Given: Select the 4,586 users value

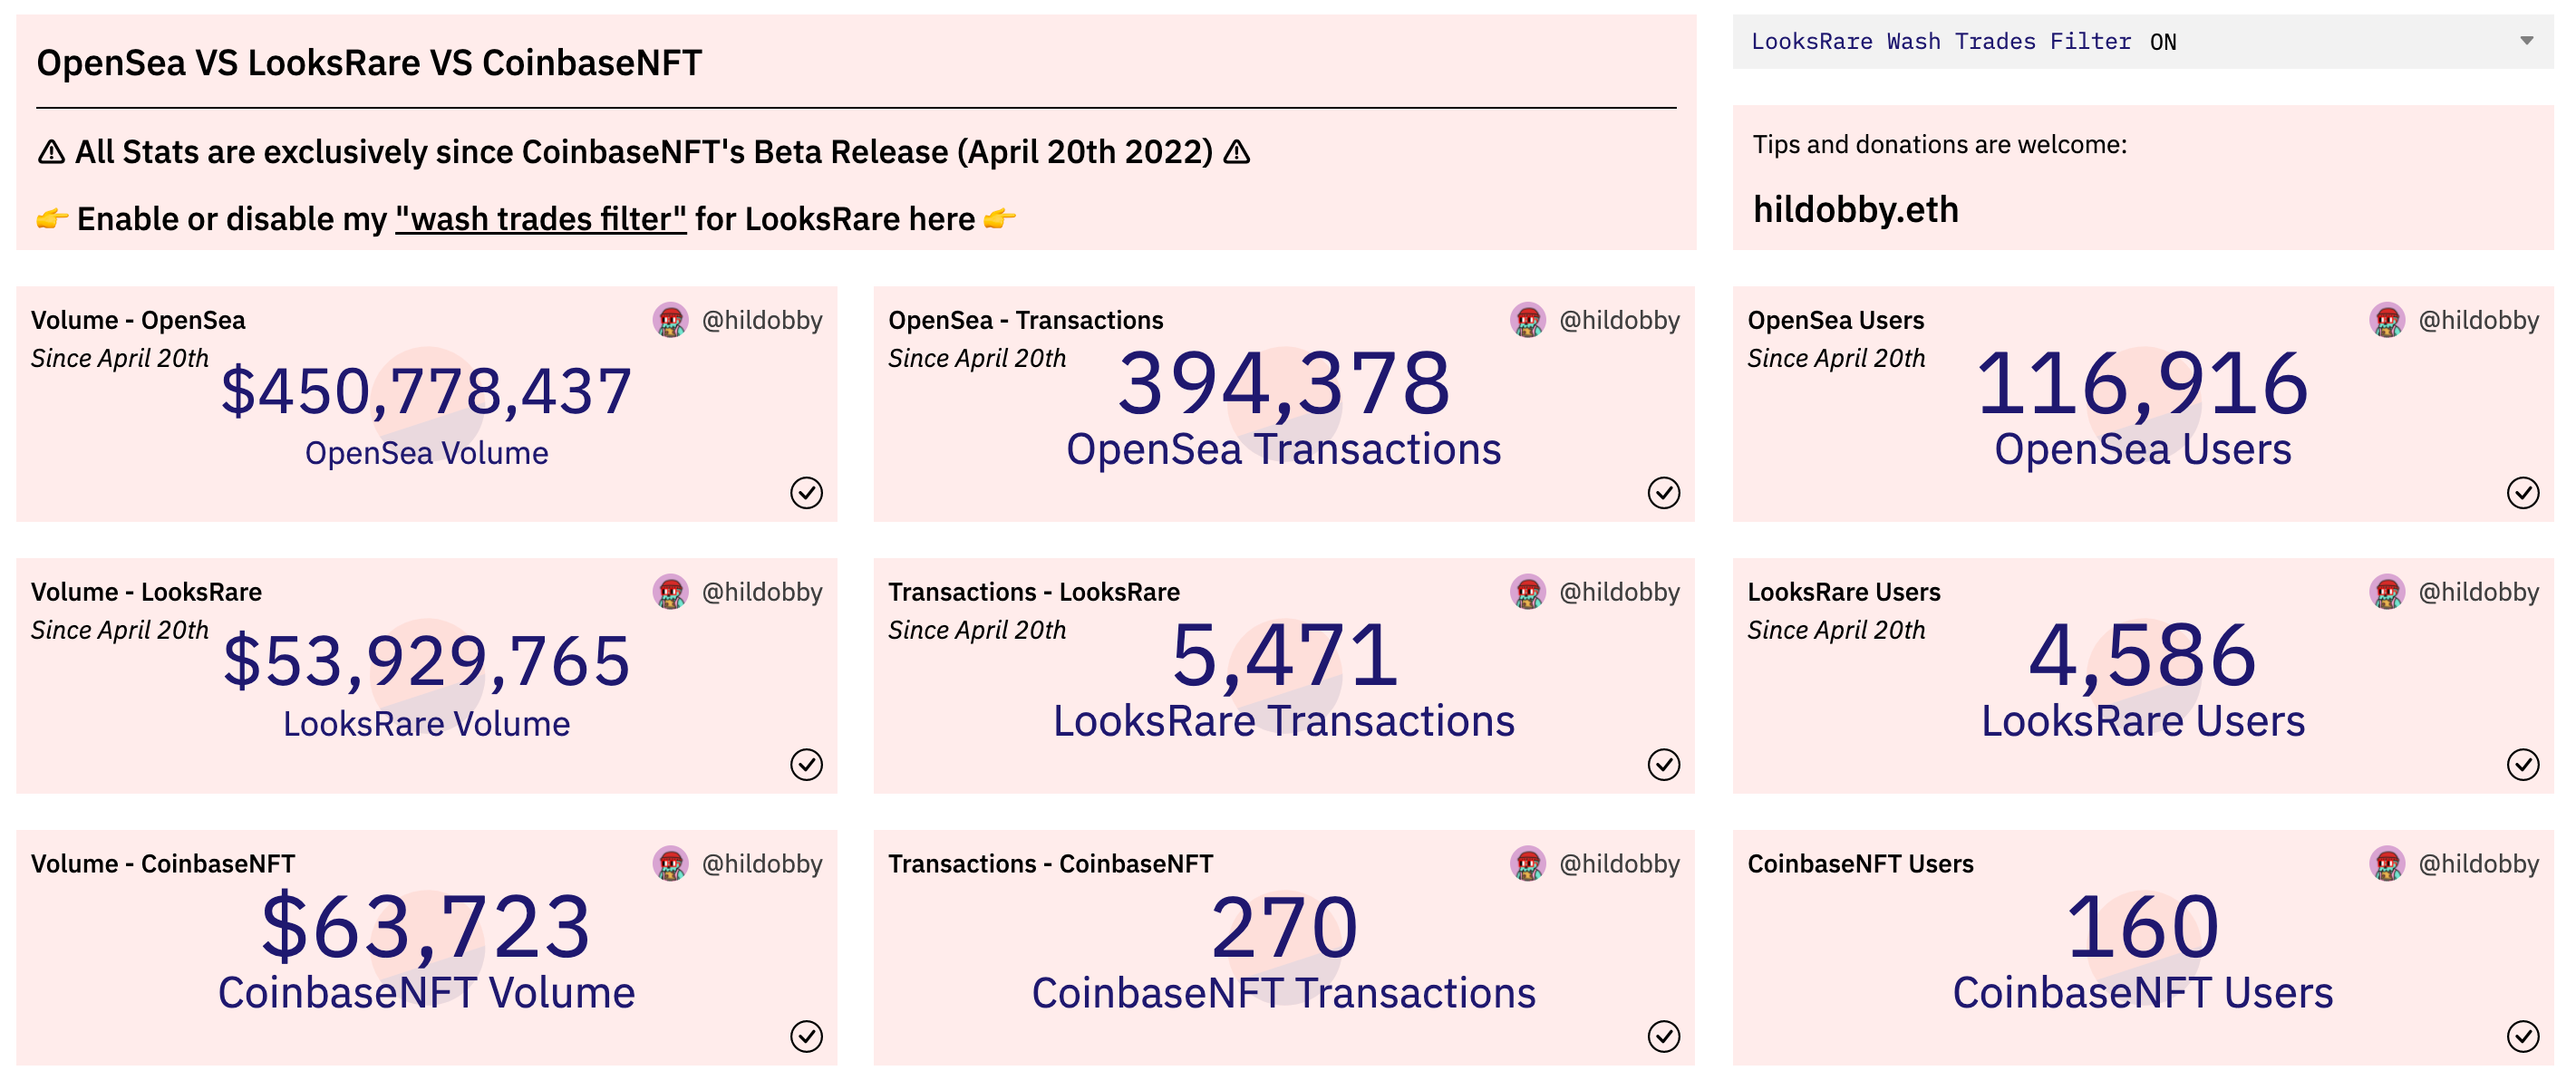Looking at the screenshot, I should [x=2143, y=656].
